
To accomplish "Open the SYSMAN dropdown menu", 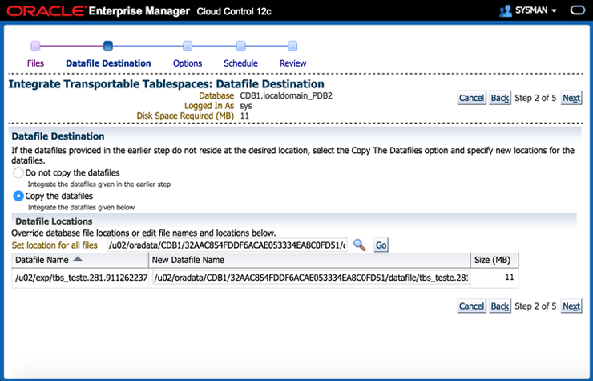I will pos(554,10).
